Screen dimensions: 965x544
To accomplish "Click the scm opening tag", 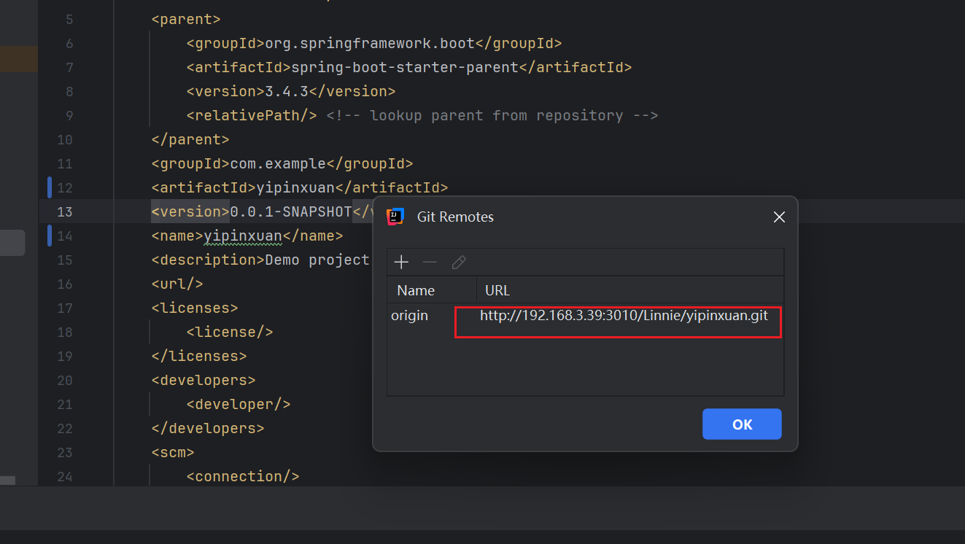I will pos(173,452).
